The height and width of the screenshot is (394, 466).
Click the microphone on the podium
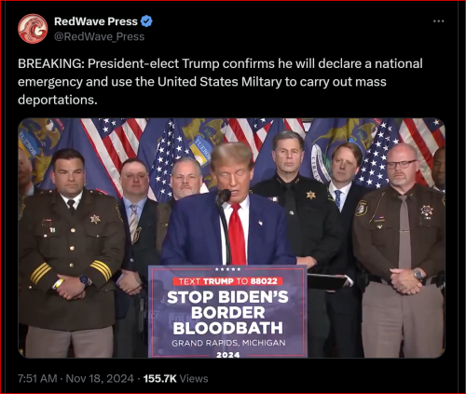(225, 196)
